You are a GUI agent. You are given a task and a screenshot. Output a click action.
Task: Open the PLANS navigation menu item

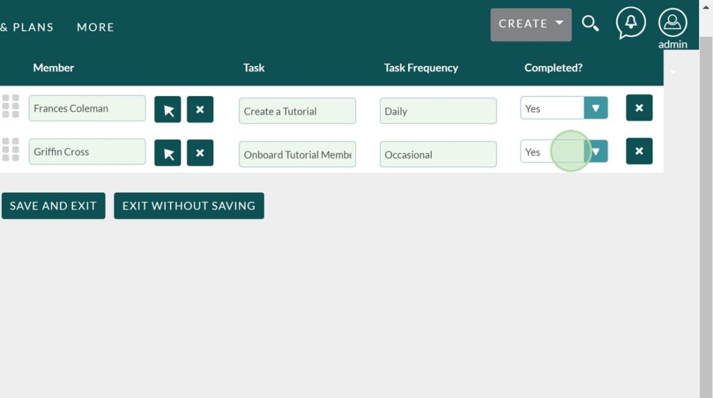coord(32,27)
